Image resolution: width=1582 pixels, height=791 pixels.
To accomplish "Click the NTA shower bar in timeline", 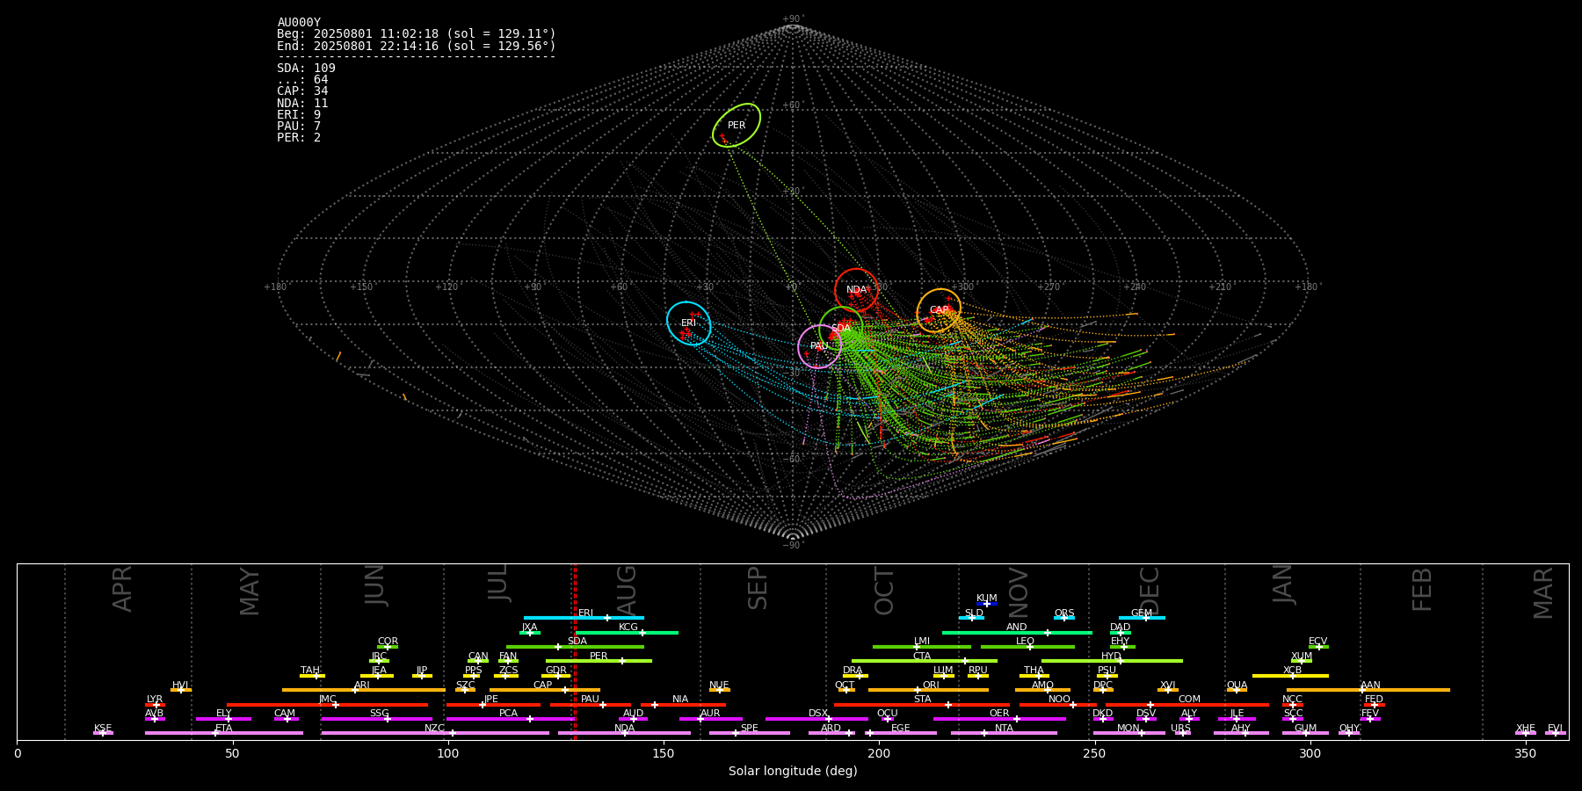I will pos(1004,733).
